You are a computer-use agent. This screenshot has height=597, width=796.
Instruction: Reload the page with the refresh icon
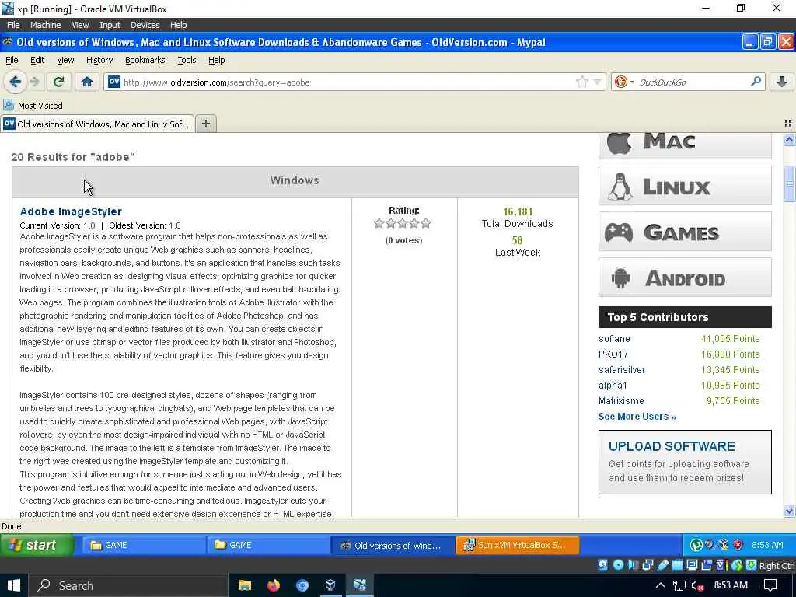click(x=59, y=82)
